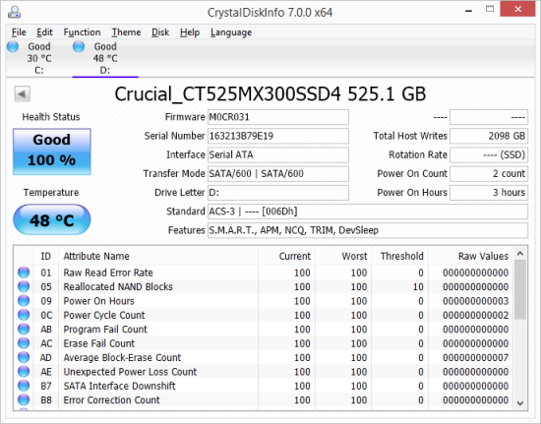Click the scroll up arrow in attribute list
541x424 pixels.
(x=520, y=254)
